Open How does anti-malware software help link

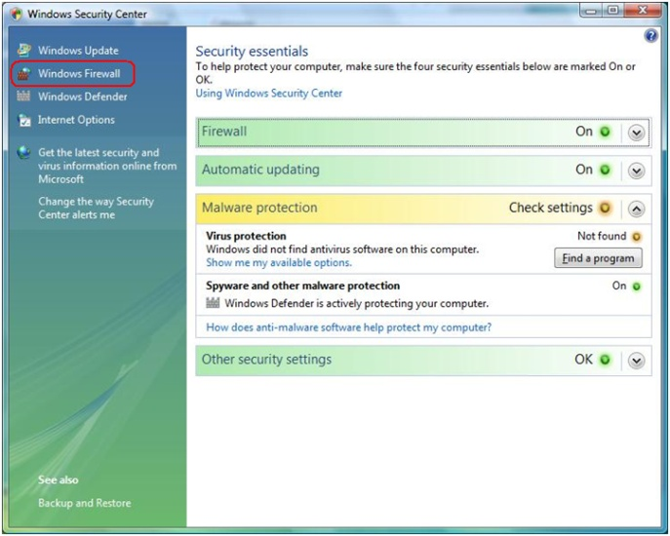click(x=349, y=327)
